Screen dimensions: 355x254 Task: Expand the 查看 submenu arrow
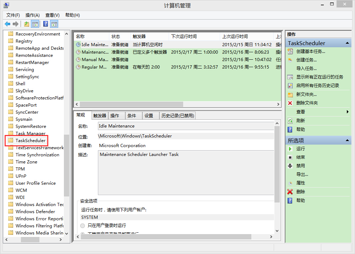click(x=348, y=112)
